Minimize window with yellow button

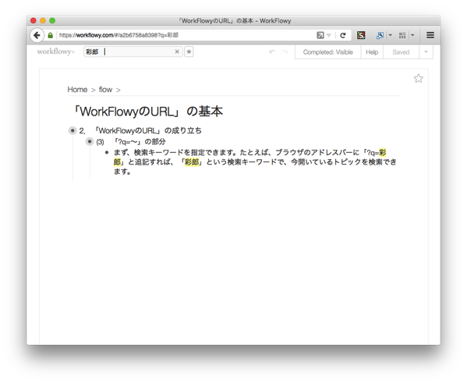coord(43,20)
